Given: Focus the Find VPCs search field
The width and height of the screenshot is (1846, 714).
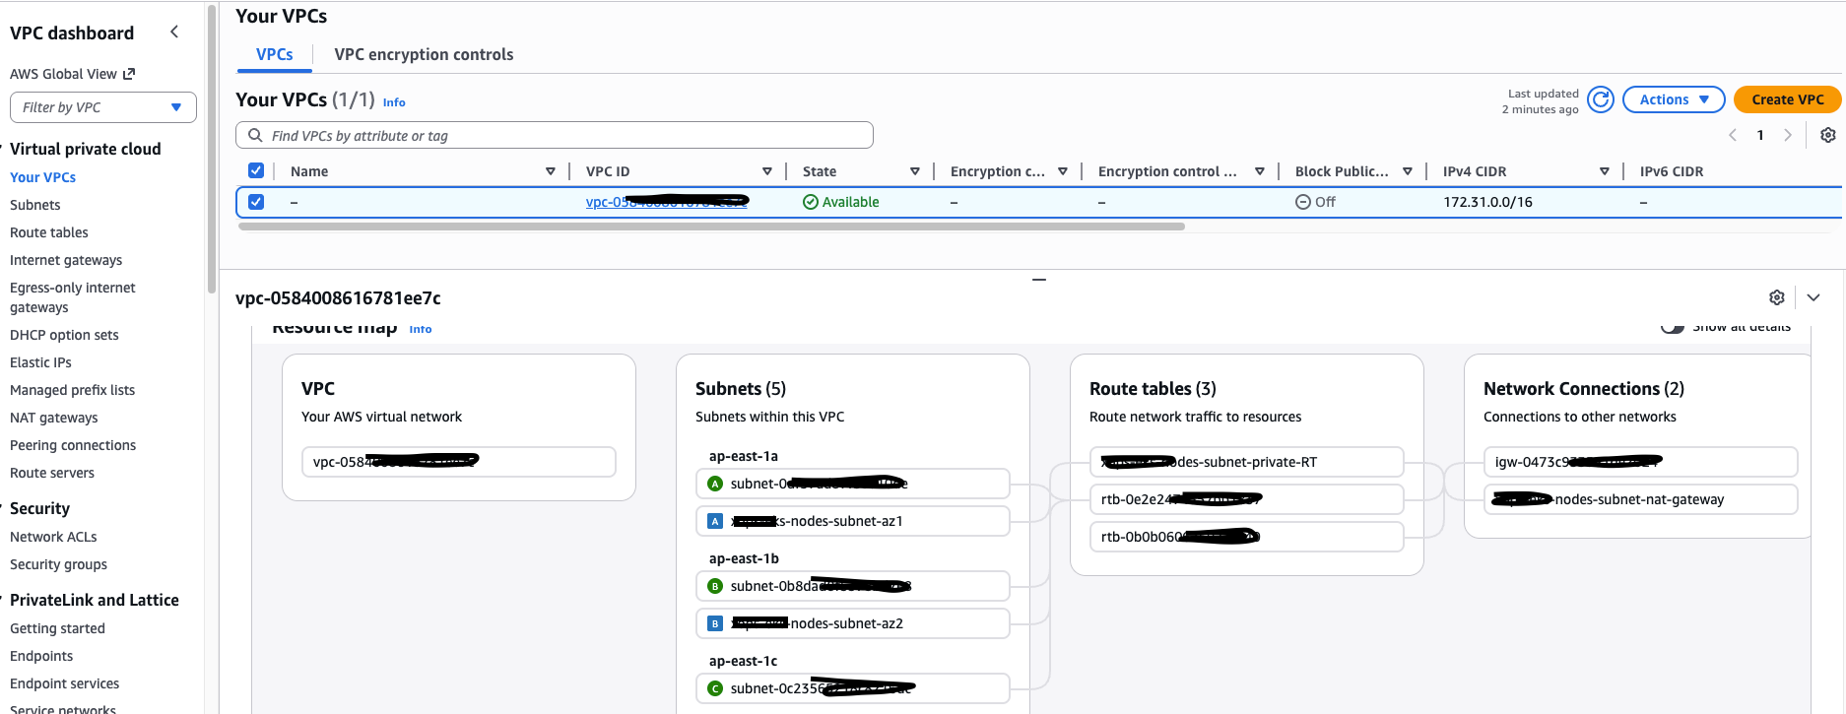Looking at the screenshot, I should [x=555, y=136].
